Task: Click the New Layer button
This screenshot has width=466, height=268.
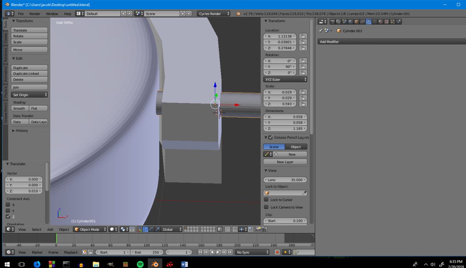Action: coord(285,162)
